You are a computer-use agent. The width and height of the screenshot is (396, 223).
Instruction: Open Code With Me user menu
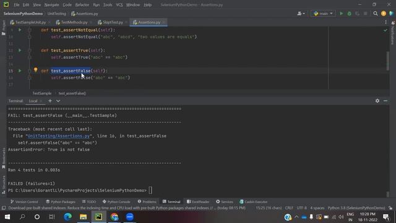pos(301,14)
